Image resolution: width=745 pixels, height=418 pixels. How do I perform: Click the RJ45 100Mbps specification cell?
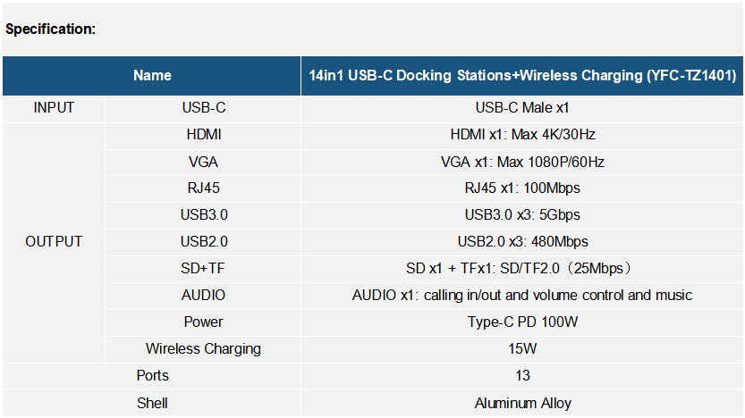click(x=522, y=188)
